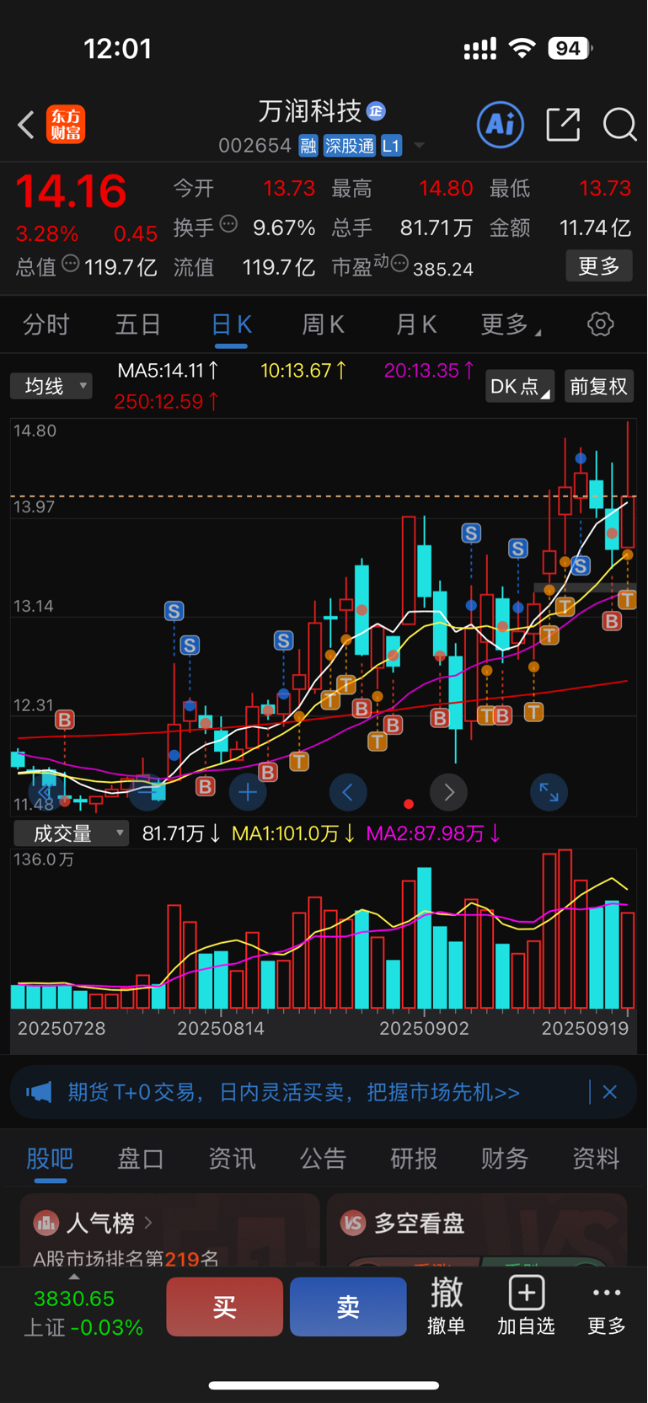Click A股市场排名第219名 text

(126, 1259)
